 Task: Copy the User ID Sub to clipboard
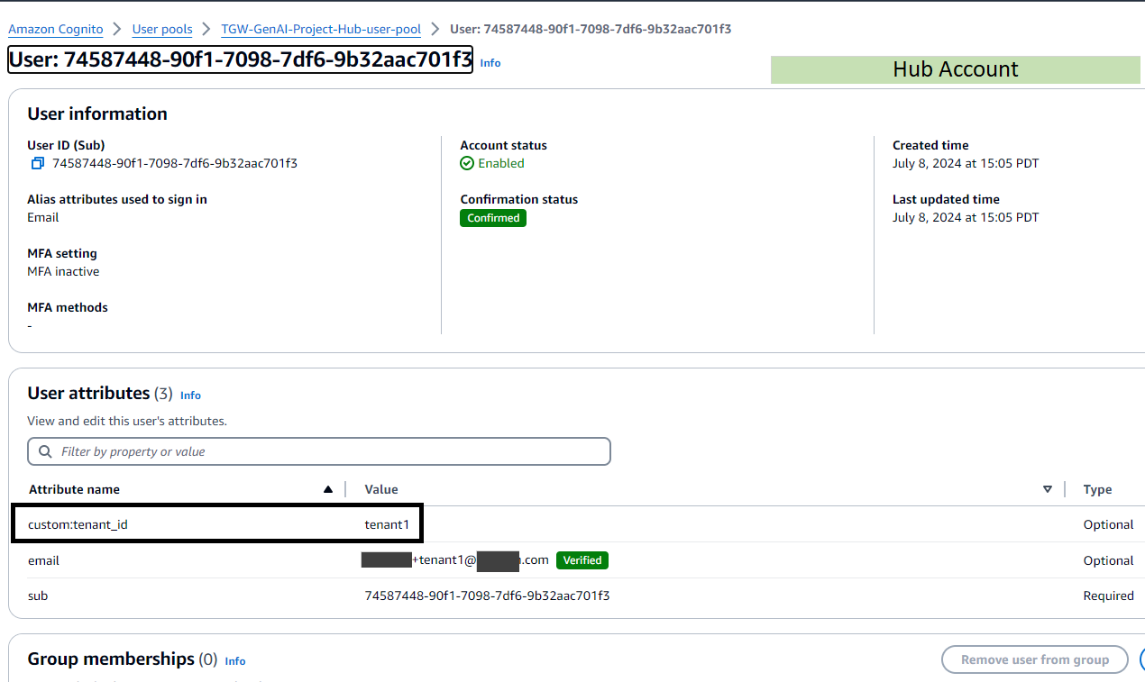pos(36,163)
